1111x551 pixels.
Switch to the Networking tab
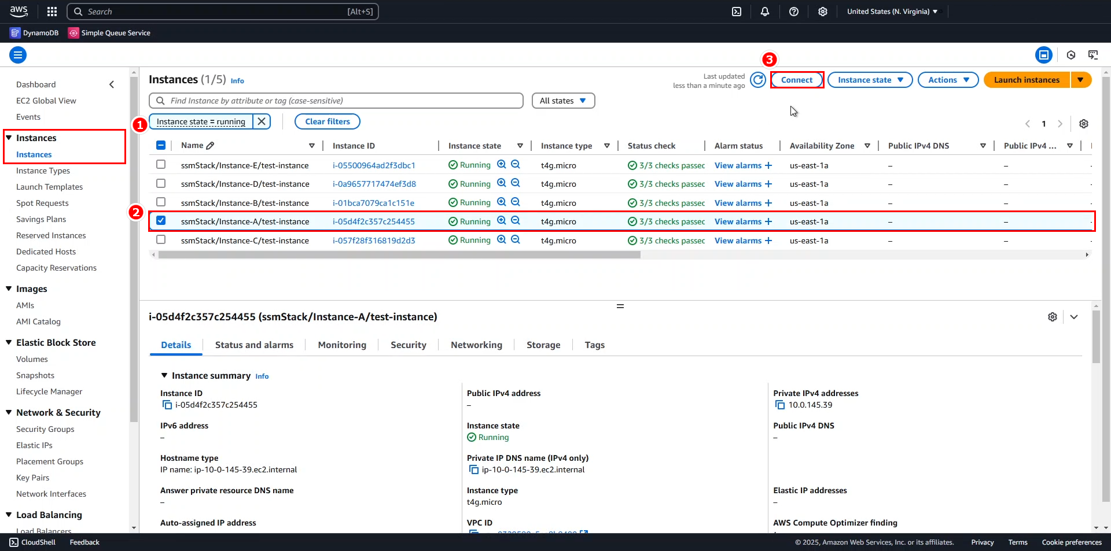coord(476,345)
